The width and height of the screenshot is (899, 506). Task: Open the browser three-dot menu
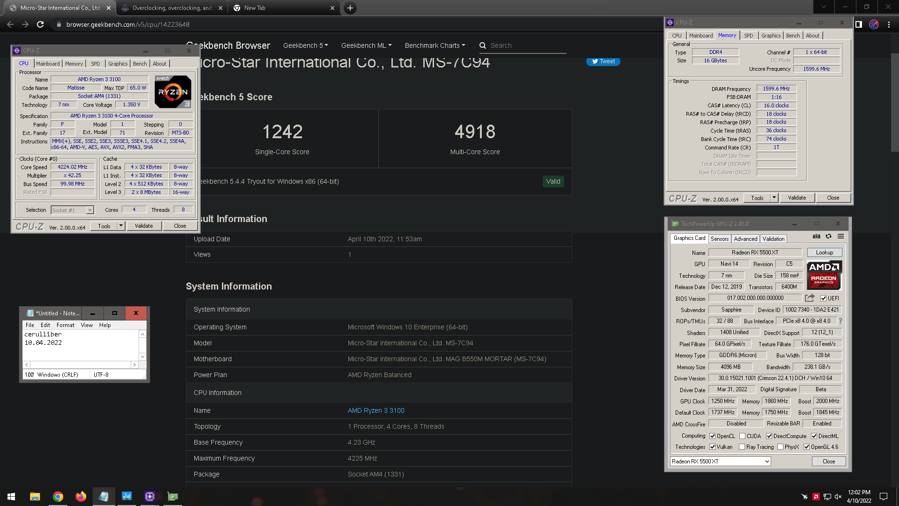click(x=889, y=24)
